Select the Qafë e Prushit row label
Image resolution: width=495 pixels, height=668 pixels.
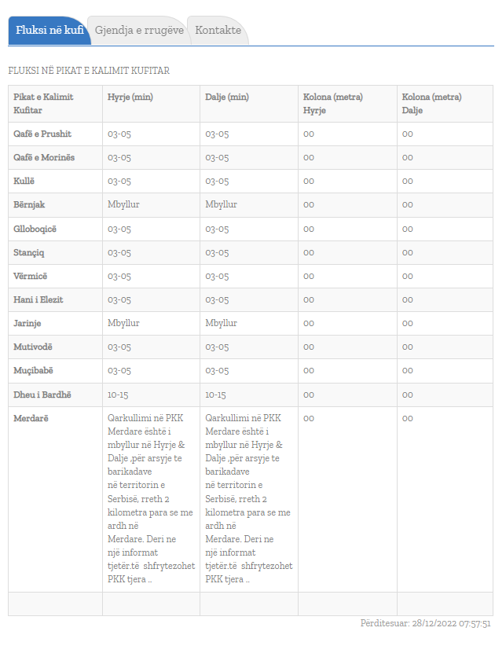[x=42, y=134]
